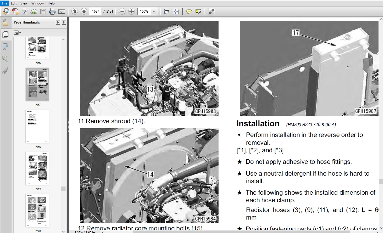Select the Highlight text tool
The width and height of the screenshot is (383, 233).
click(198, 11)
